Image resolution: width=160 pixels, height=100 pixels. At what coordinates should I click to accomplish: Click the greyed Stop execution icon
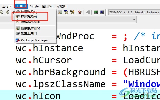coord(88,12)
